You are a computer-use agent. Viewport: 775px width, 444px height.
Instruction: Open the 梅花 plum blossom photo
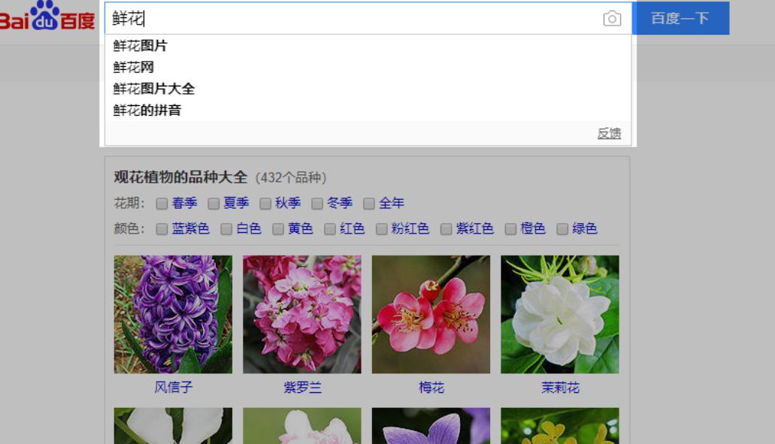(431, 314)
